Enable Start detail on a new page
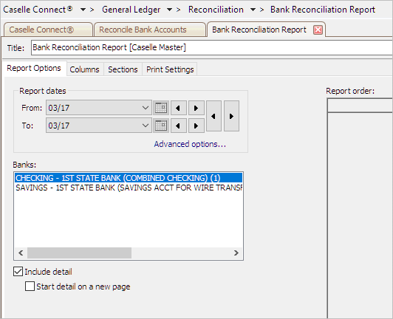 [30, 287]
